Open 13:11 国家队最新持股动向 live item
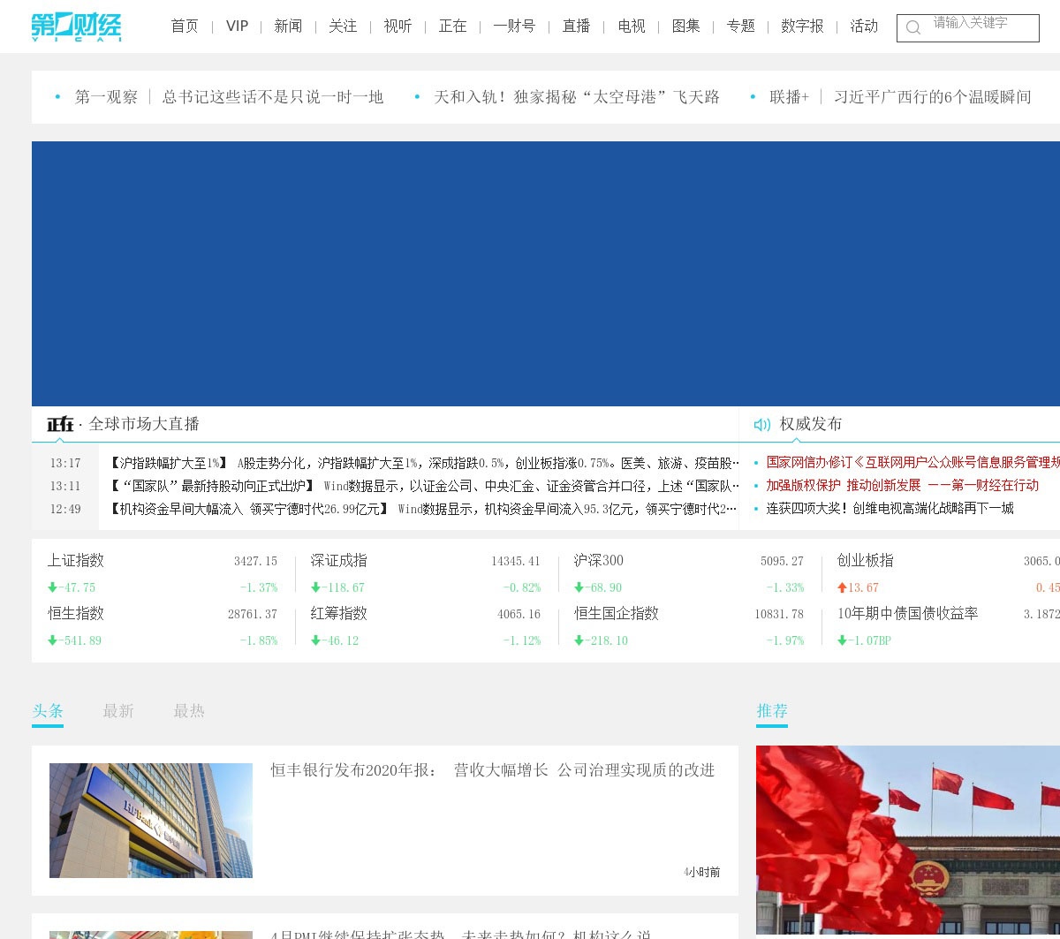The width and height of the screenshot is (1060, 939). (x=424, y=486)
